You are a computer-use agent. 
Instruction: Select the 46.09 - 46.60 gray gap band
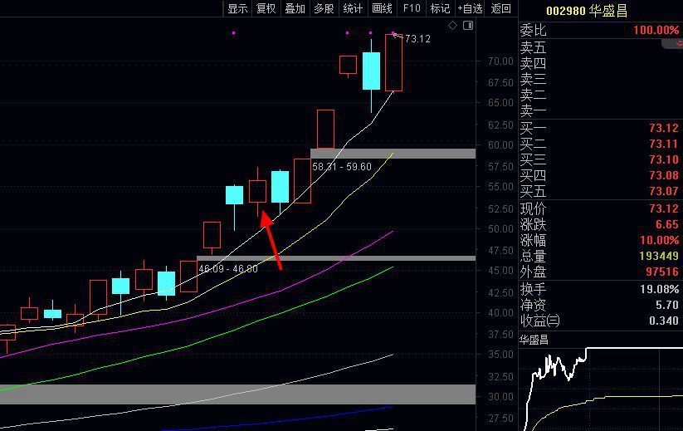point(336,258)
